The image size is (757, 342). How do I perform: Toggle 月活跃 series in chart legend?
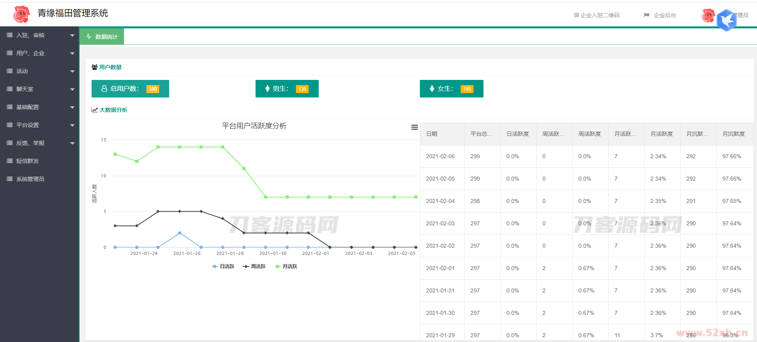pos(286,266)
